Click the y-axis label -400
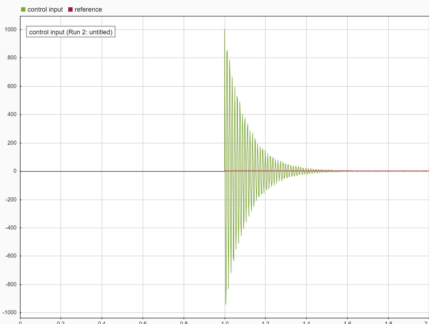Viewport: 429px width, 324px height. [x=11, y=228]
